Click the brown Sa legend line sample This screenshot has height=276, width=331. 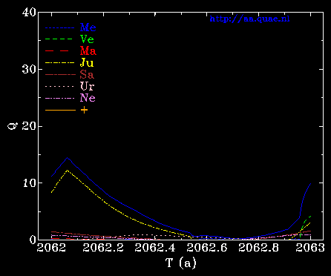pos(60,74)
